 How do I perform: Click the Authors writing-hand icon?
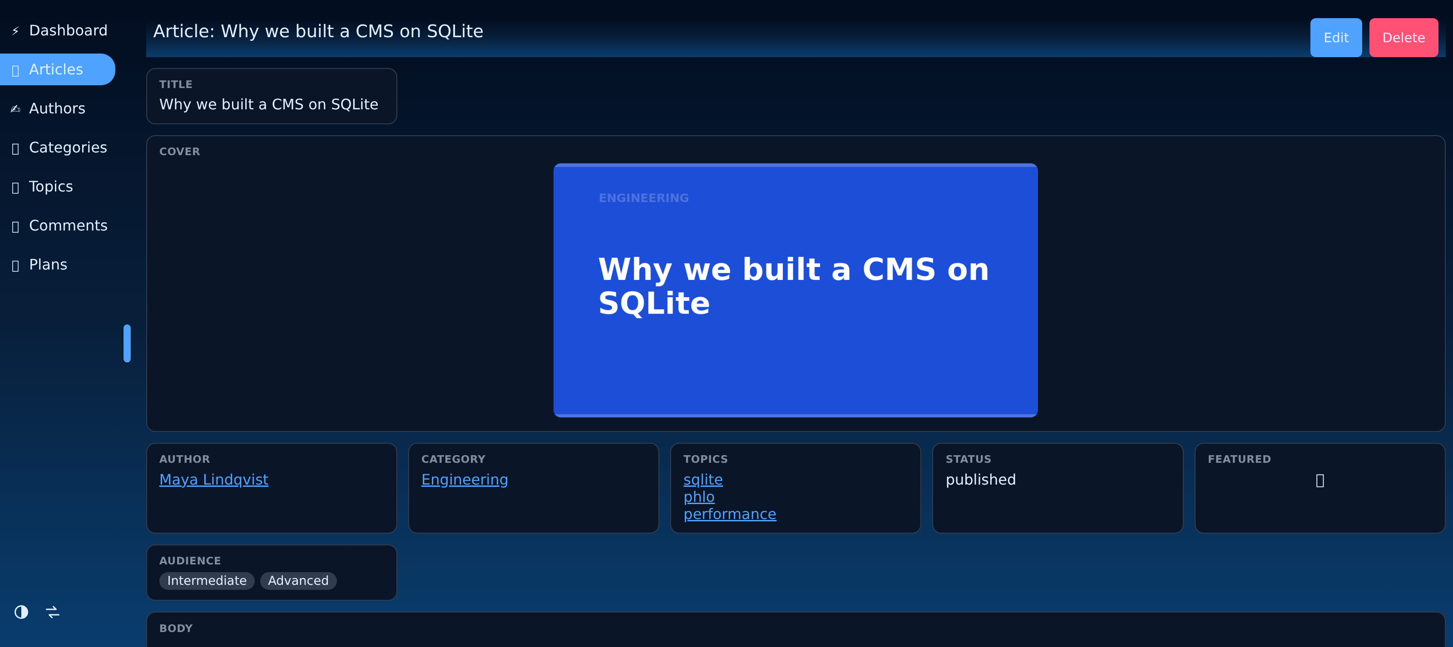(15, 108)
